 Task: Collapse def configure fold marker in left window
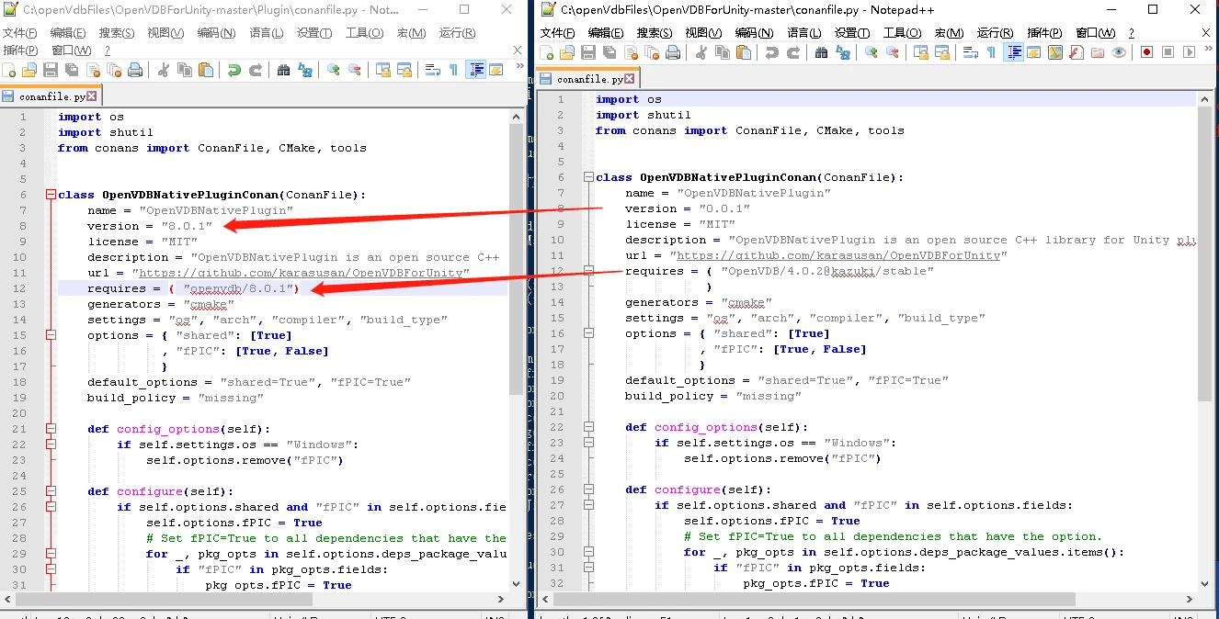51,491
